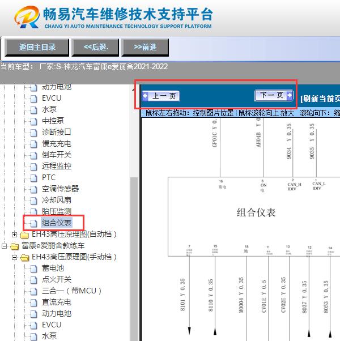340x341 pixels.
Task: Click the 刷新当前页 link
Action: click(320, 99)
